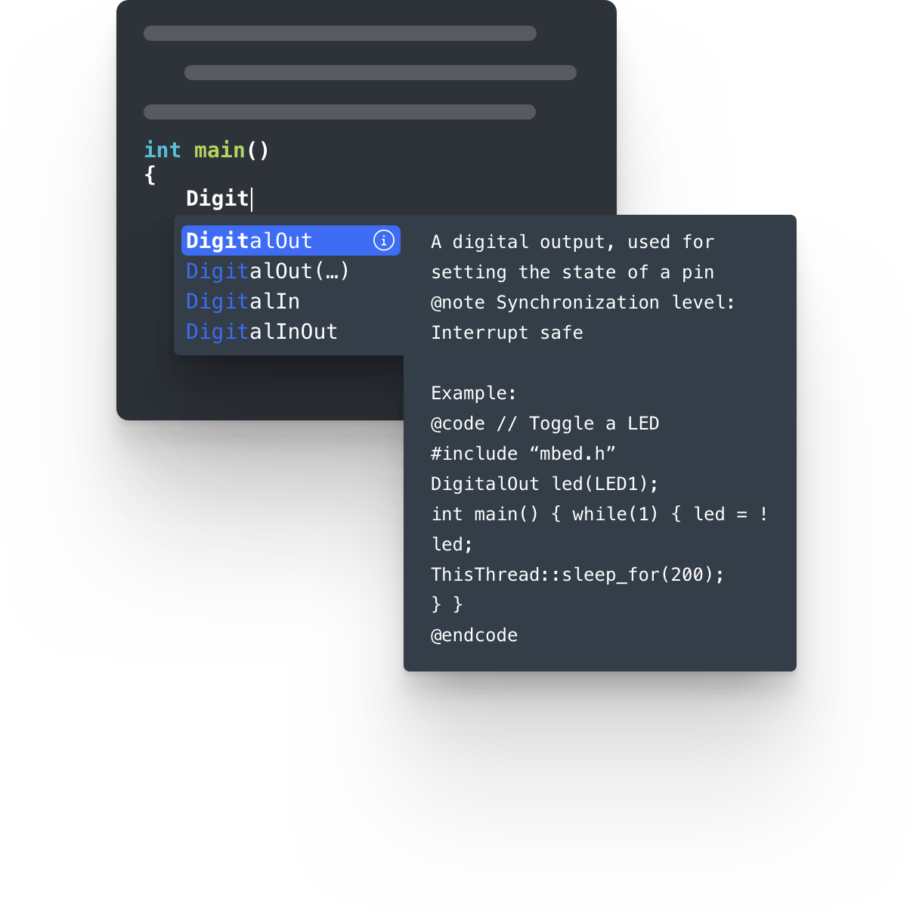Click the 'A digital output, used for' description line
The height and width of the screenshot is (915, 913).
[572, 242]
